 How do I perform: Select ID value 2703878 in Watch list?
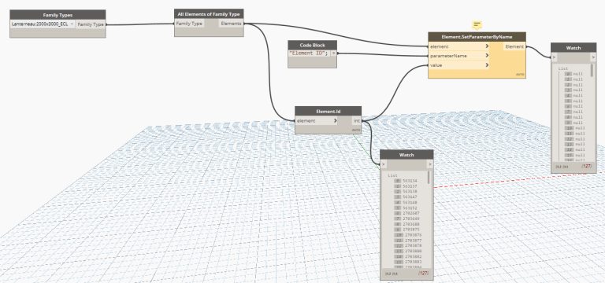414,245
